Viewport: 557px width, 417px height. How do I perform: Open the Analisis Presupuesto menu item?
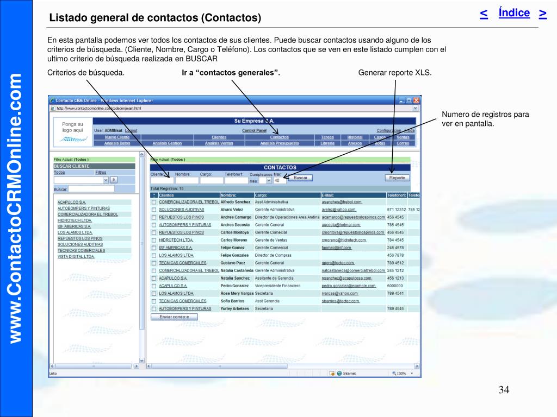[279, 143]
